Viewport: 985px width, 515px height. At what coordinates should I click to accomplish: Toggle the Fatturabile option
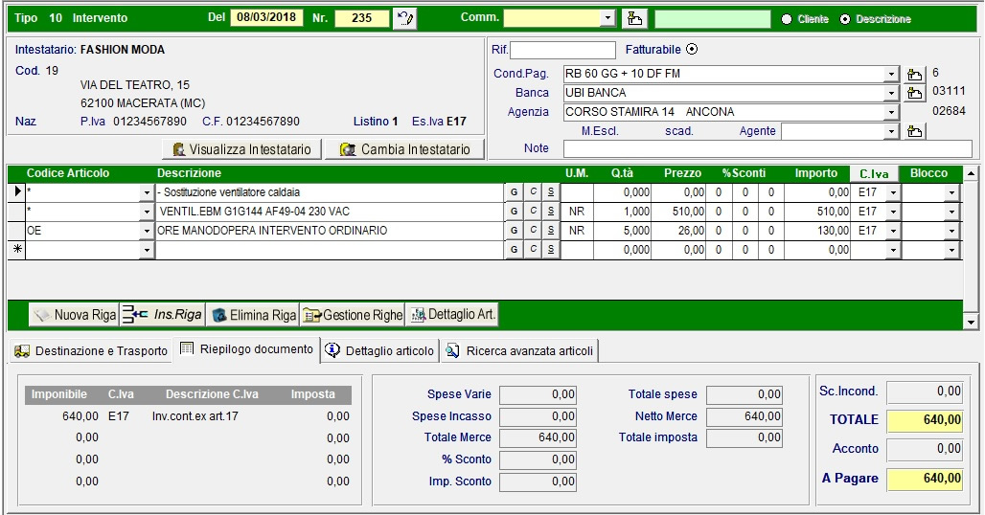692,49
